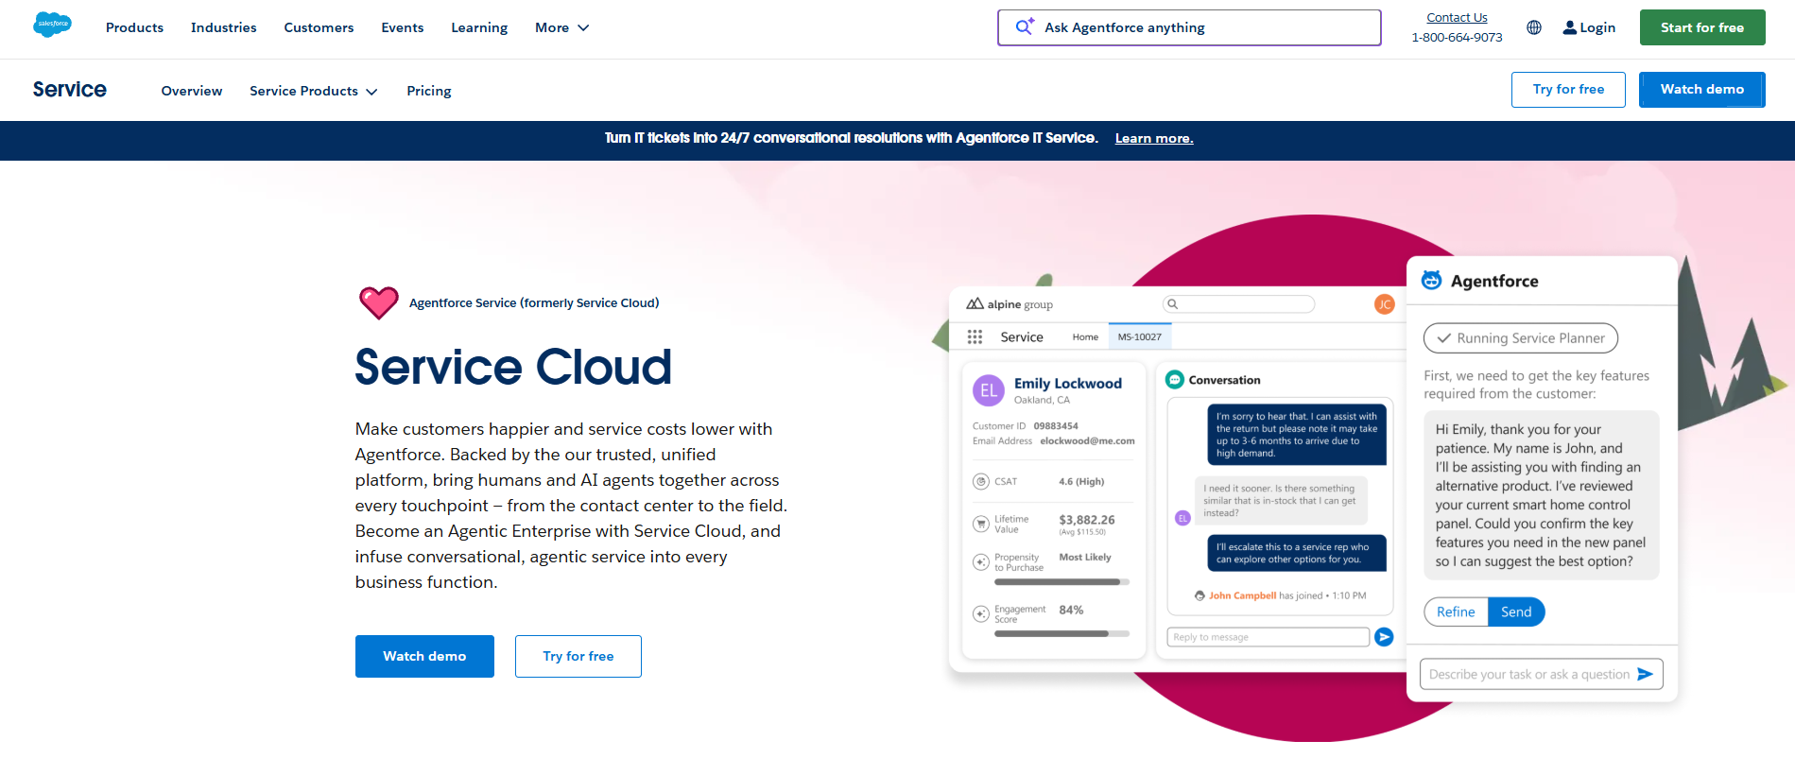
Task: Click the small EL chat avatar
Action: (x=1182, y=518)
